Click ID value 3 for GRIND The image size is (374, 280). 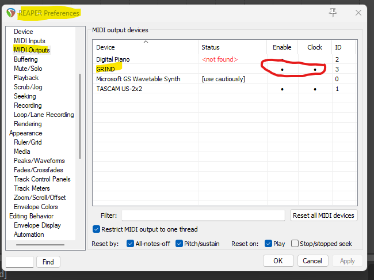(x=337, y=69)
